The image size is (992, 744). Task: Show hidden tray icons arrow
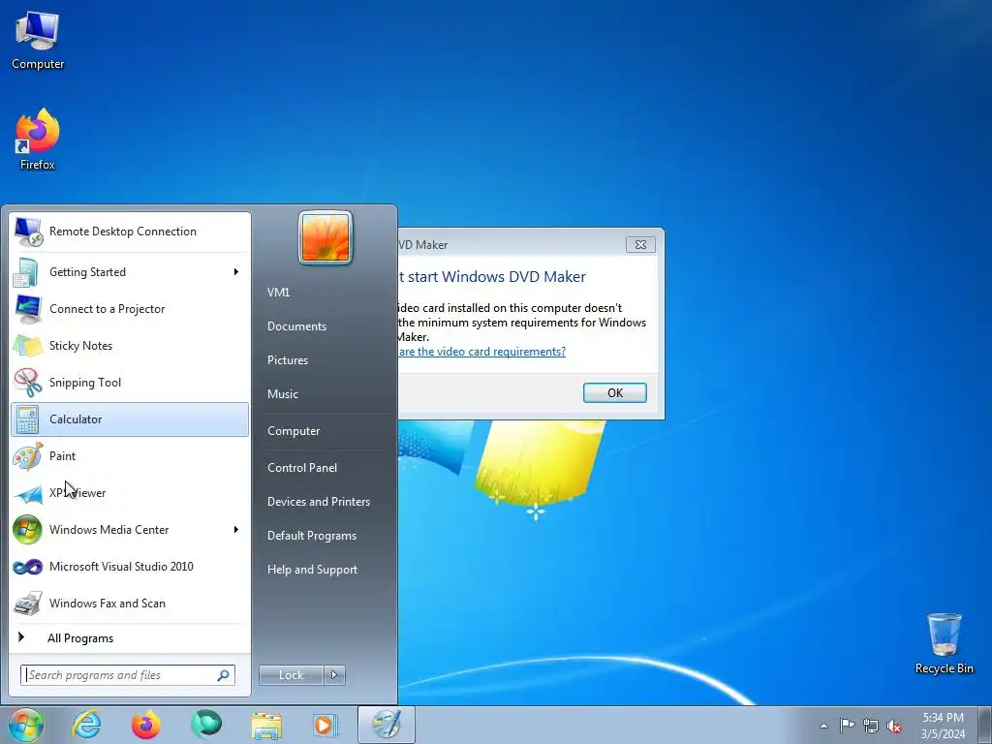click(823, 726)
